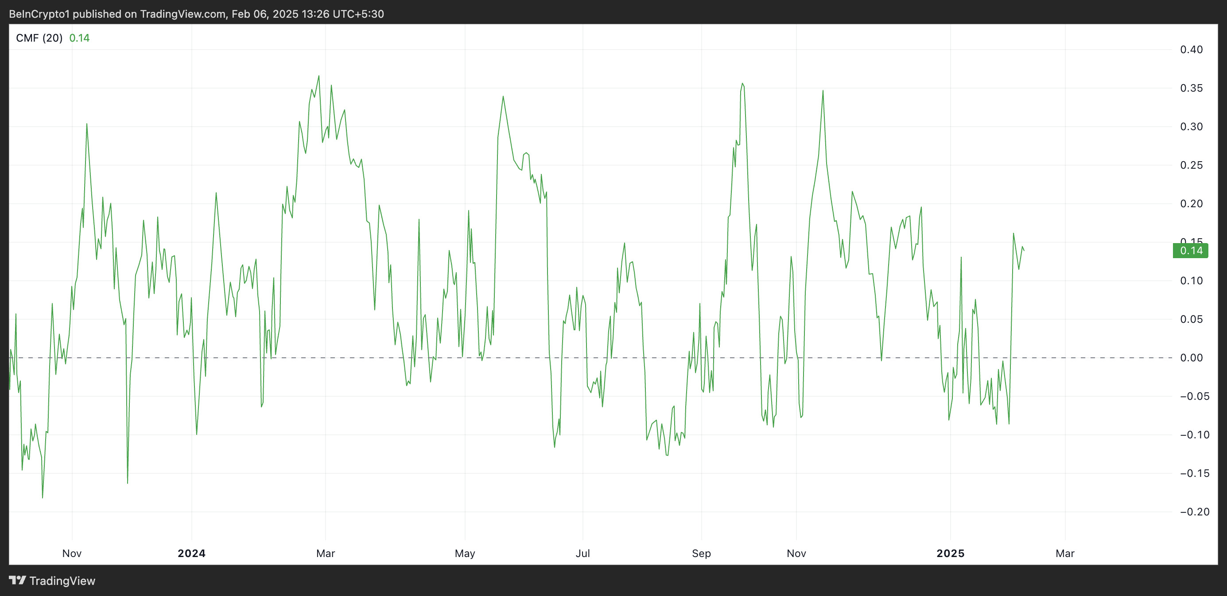1227x596 pixels.
Task: Click the 0.40 scale label
Action: coord(1191,50)
